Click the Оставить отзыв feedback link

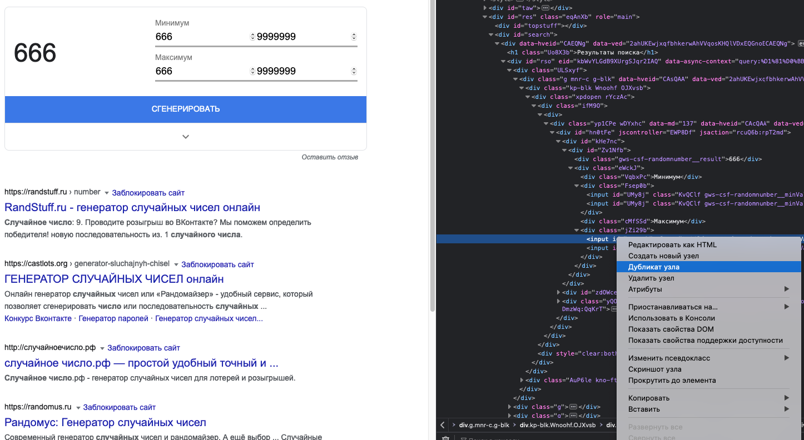(330, 157)
